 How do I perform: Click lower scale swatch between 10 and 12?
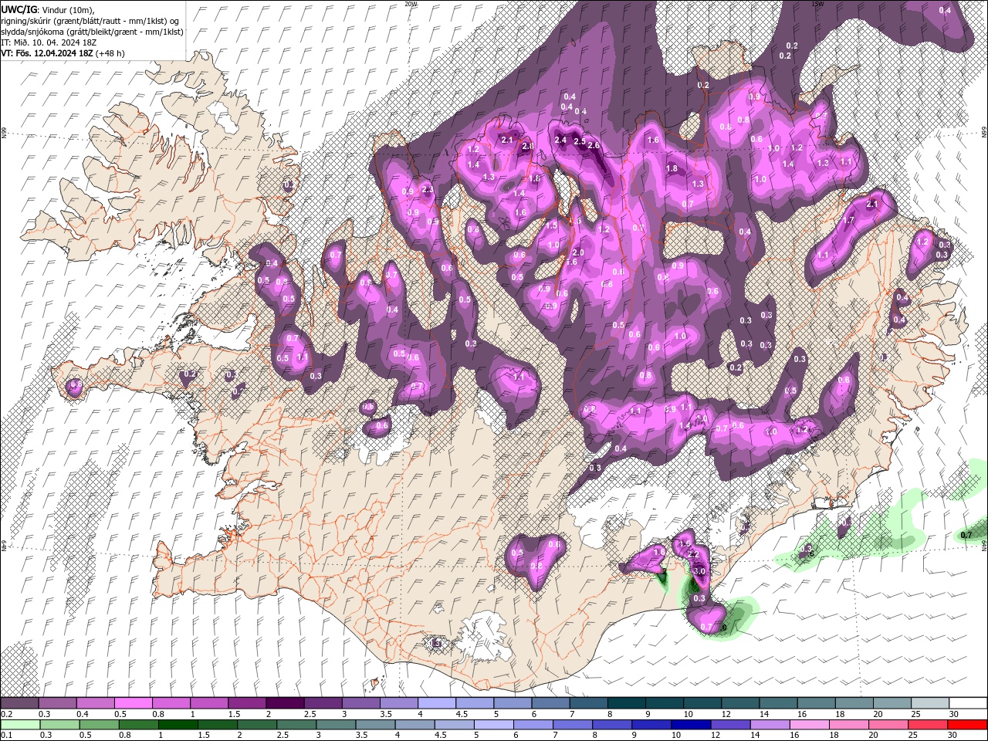point(692,725)
